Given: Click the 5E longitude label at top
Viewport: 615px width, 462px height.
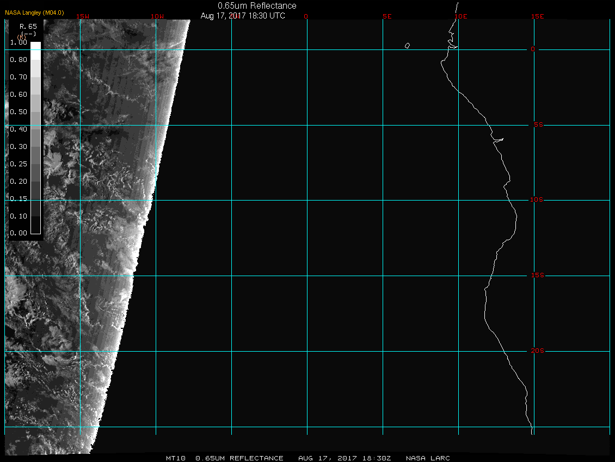Looking at the screenshot, I should 387,16.
